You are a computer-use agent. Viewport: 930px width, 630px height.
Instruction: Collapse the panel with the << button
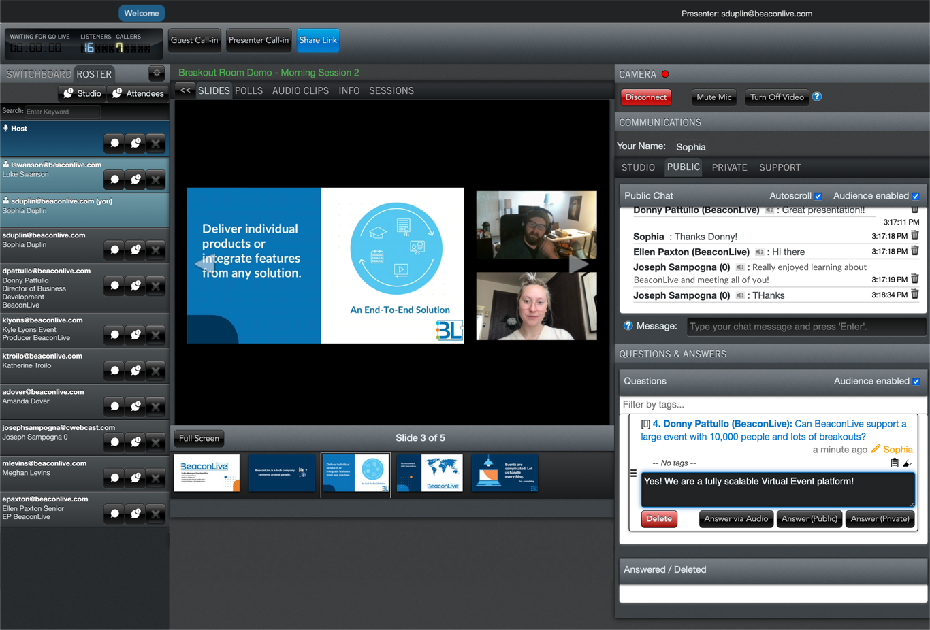[x=185, y=90]
